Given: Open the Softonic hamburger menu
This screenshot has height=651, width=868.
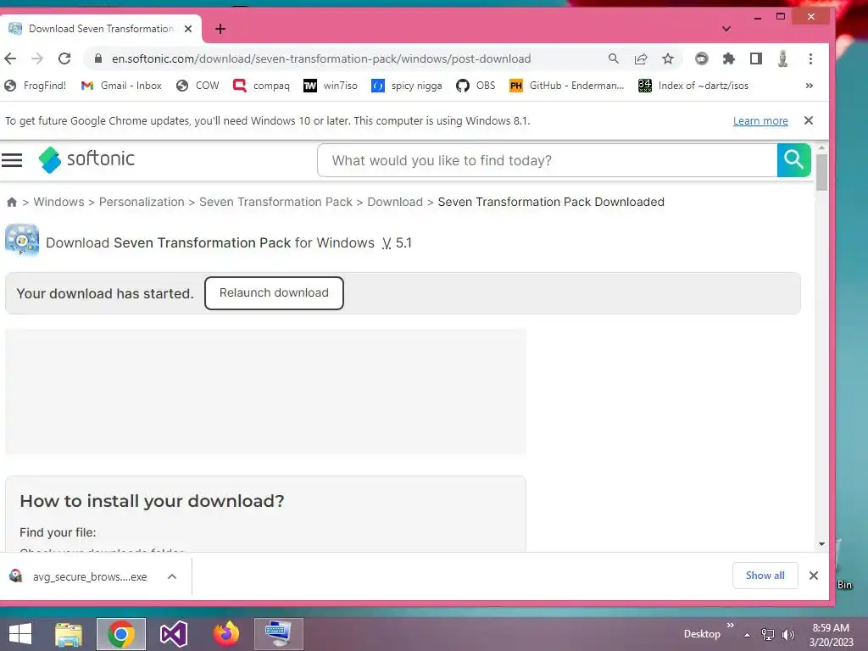Looking at the screenshot, I should click(12, 160).
